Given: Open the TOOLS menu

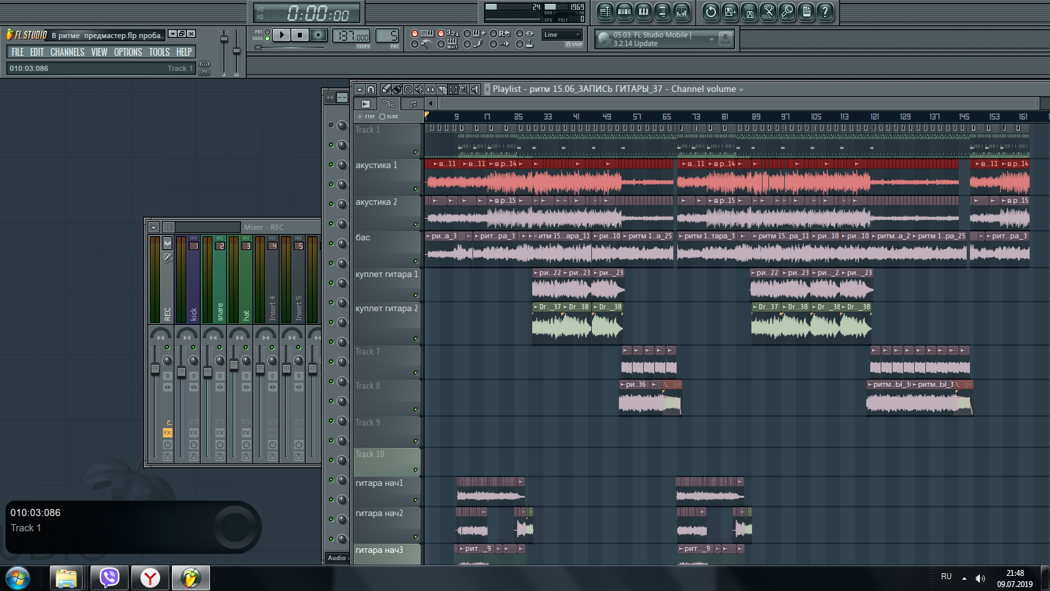Looking at the screenshot, I should point(159,52).
